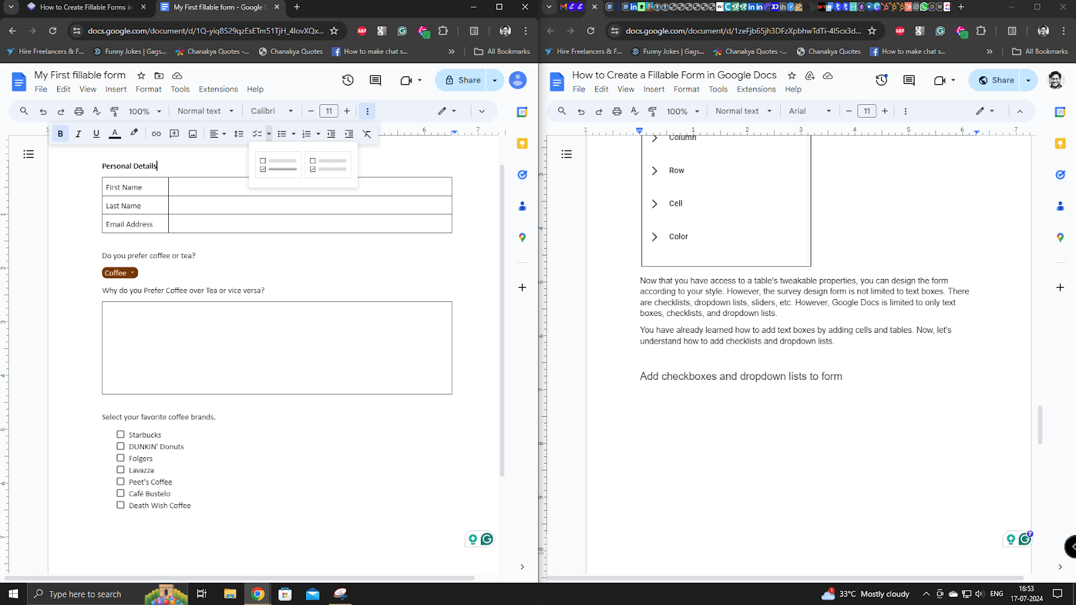1076x605 pixels.
Task: Open Google Keep from the right side panel
Action: click(x=522, y=143)
